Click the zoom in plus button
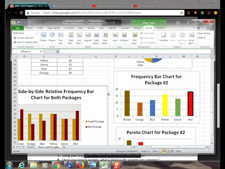The width and height of the screenshot is (225, 169). pyautogui.click(x=208, y=151)
